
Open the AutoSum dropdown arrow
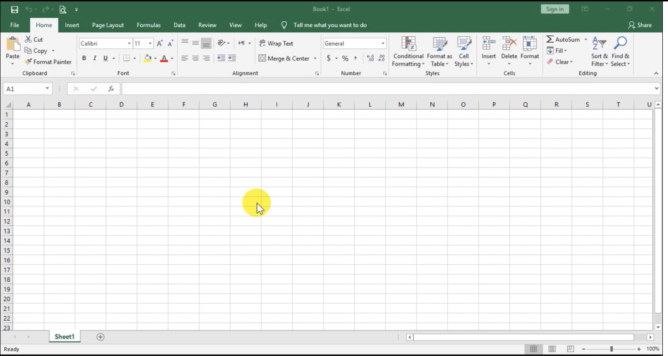586,40
